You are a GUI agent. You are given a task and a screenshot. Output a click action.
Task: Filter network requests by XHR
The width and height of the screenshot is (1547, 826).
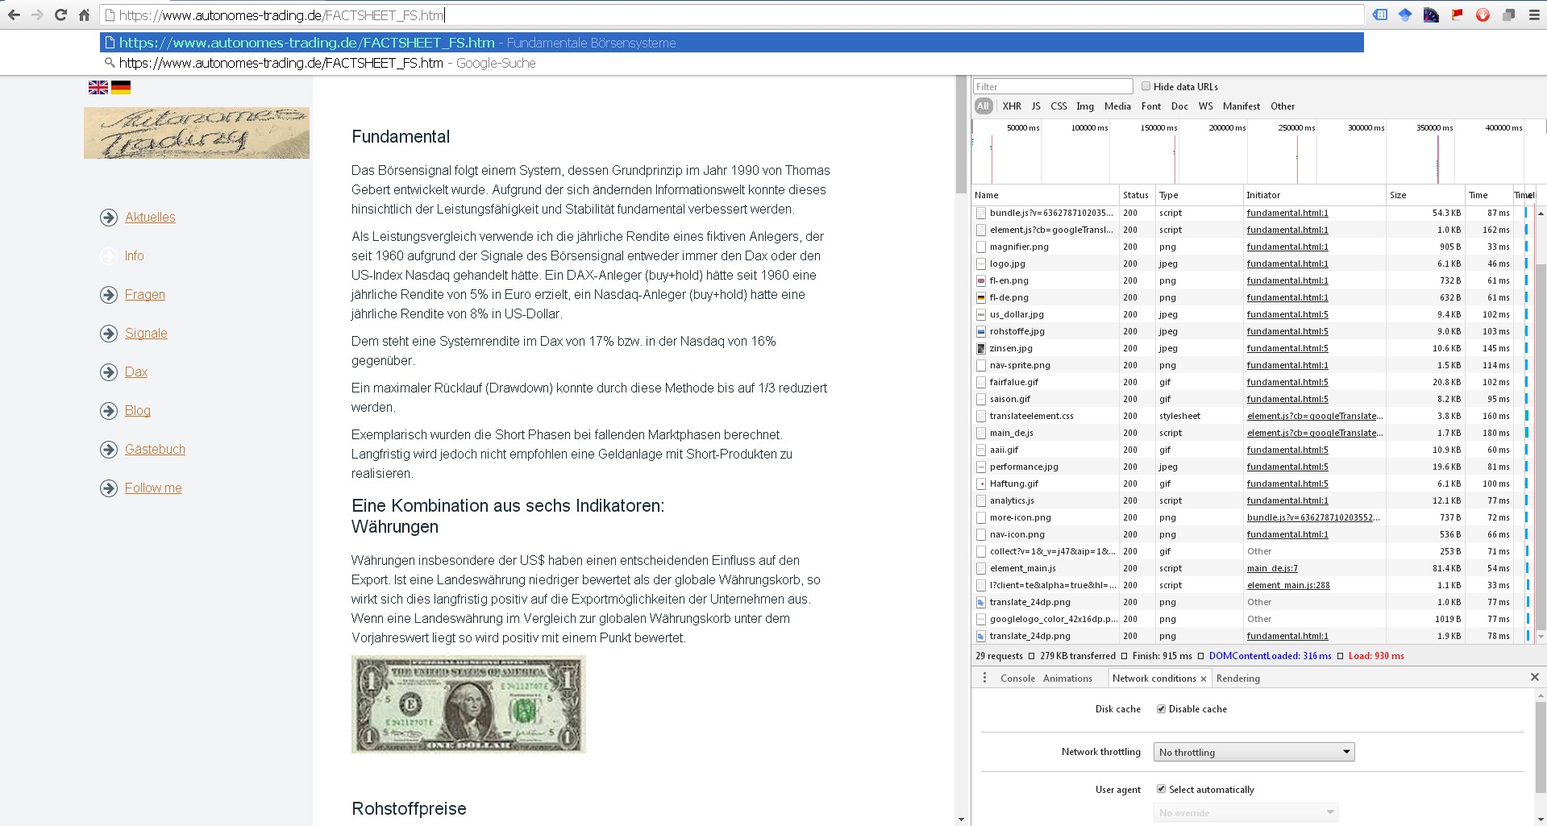(x=1012, y=106)
